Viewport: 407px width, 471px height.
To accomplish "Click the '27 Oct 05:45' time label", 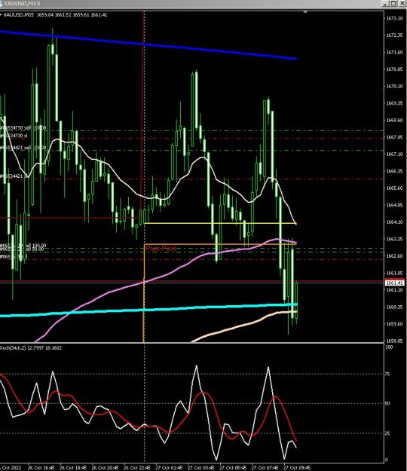I will pos(233,468).
